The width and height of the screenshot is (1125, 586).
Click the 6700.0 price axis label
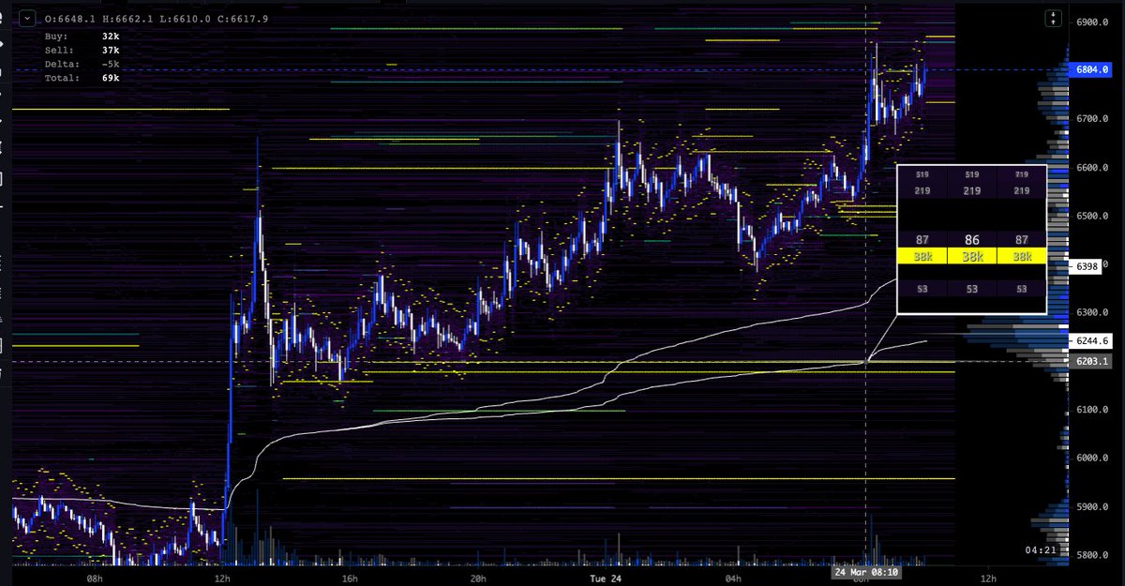1094,119
